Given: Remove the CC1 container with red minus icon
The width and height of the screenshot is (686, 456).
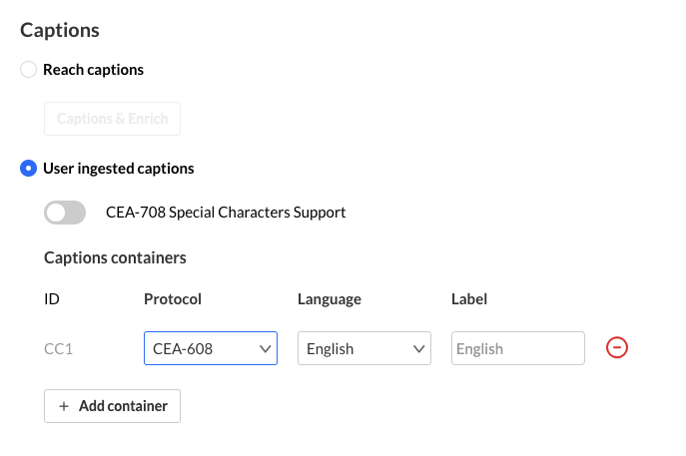Looking at the screenshot, I should point(617,348).
